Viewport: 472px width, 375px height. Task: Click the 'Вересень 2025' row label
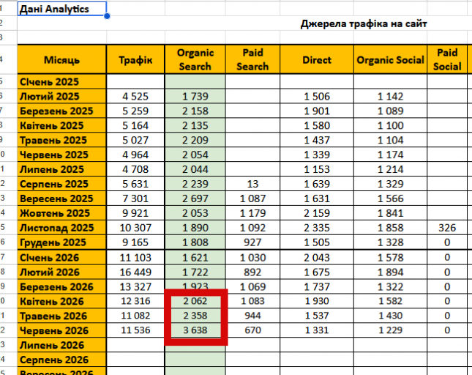[x=61, y=198]
